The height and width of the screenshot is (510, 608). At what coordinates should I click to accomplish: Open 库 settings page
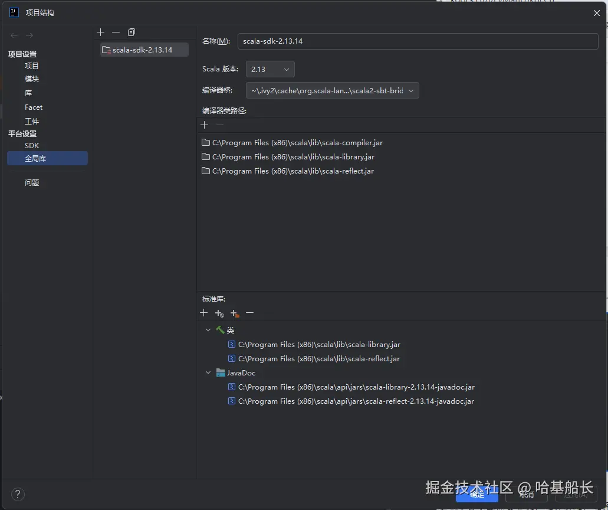(x=28, y=93)
